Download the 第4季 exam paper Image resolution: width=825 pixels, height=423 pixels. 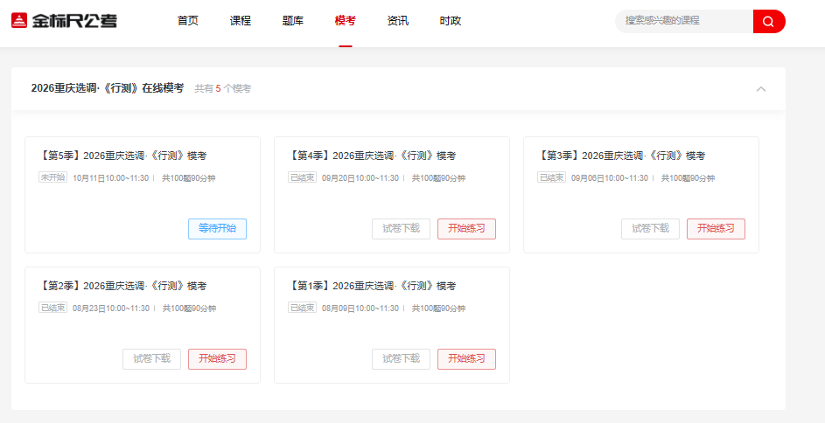401,229
